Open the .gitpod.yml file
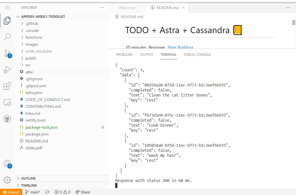The height and width of the screenshot is (195, 296). click(62, 86)
